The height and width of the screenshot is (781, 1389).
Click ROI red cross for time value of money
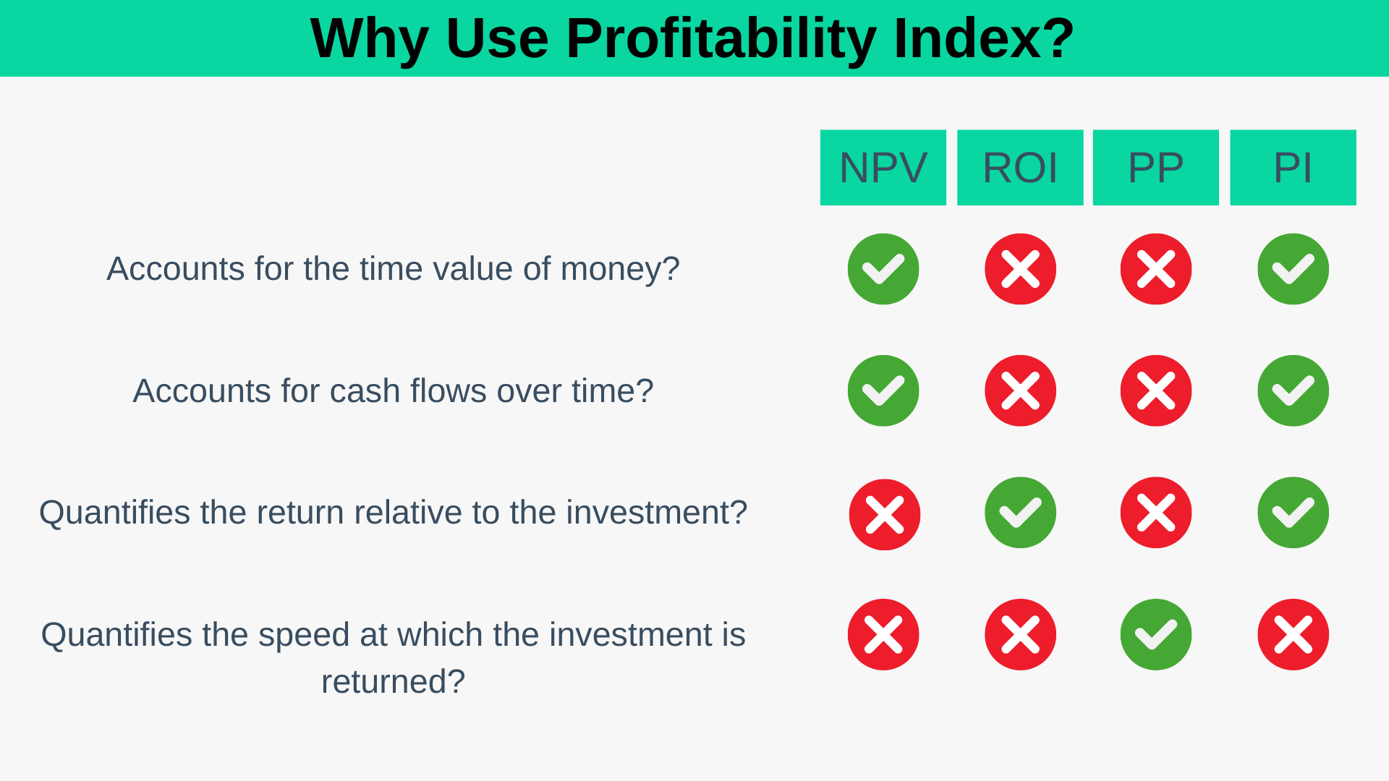1020,269
